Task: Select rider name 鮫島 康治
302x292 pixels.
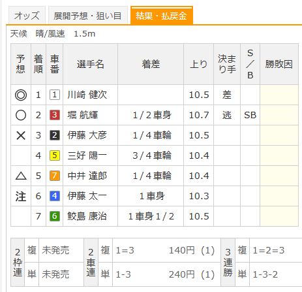Action: [87, 216]
